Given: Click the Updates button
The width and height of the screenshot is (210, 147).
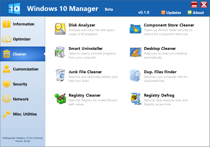Looking at the screenshot, I should click(171, 12).
